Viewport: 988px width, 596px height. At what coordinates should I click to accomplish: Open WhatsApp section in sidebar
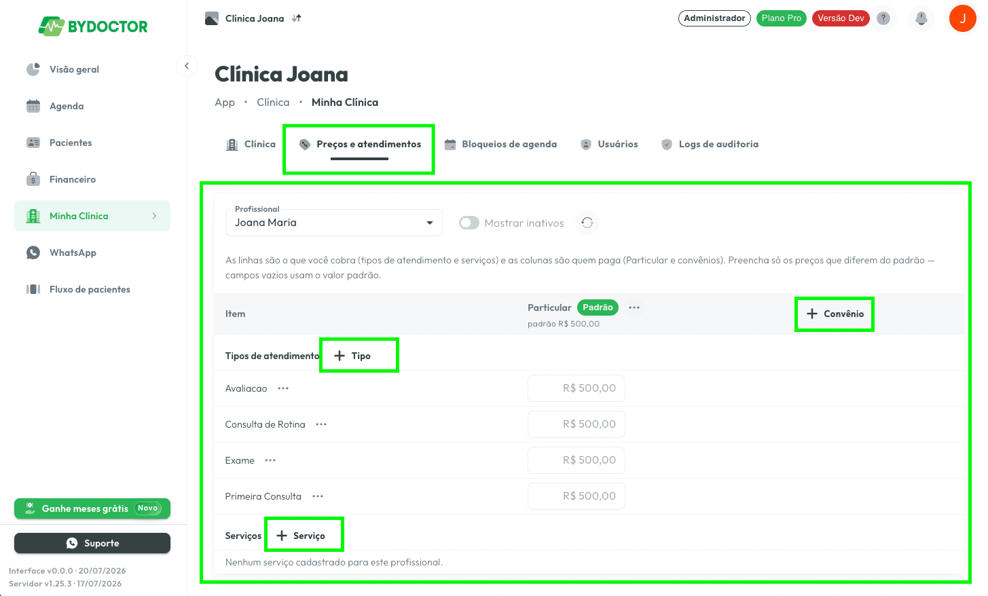(92, 253)
